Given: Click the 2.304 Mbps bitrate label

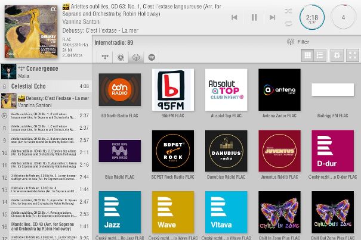Looking at the screenshot, I should click(72, 55).
